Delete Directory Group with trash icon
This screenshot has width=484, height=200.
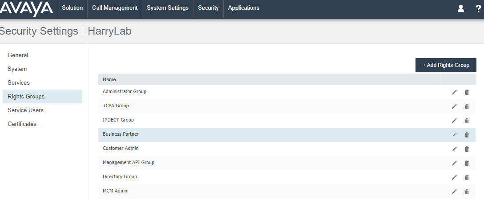click(x=467, y=177)
